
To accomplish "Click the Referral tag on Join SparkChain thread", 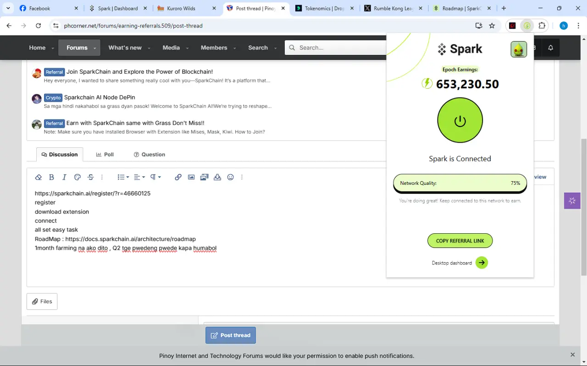I will coord(54,72).
